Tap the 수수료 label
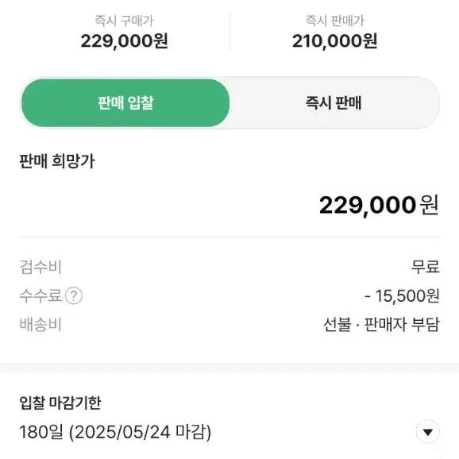The image size is (459, 459). point(40,295)
